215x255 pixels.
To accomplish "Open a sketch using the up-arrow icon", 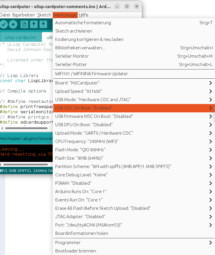I will [34, 24].
